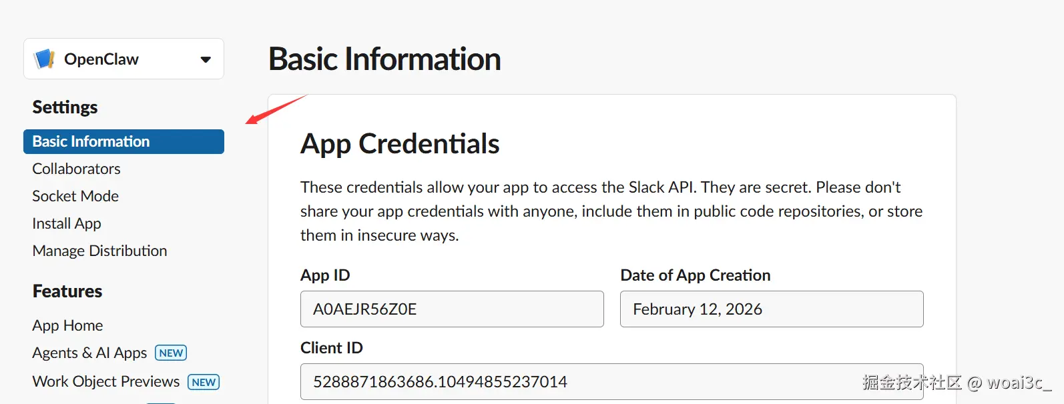Open the Collaborators settings page
Viewport: 1064px width, 404px height.
click(x=76, y=169)
